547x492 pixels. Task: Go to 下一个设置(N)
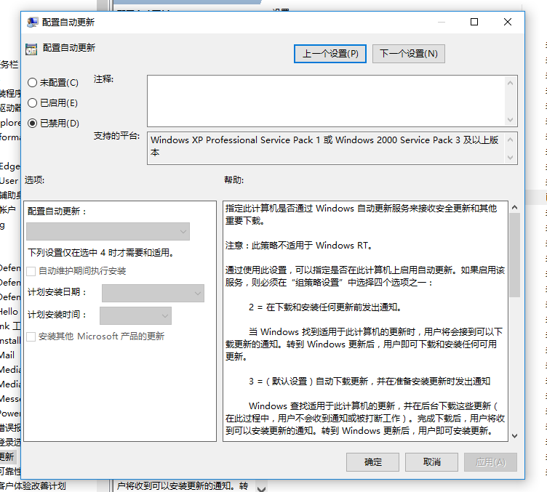[409, 54]
